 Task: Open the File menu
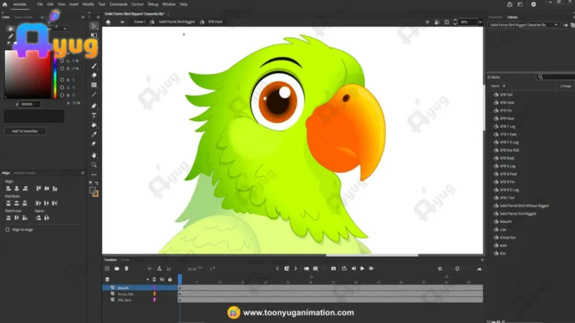coord(40,4)
